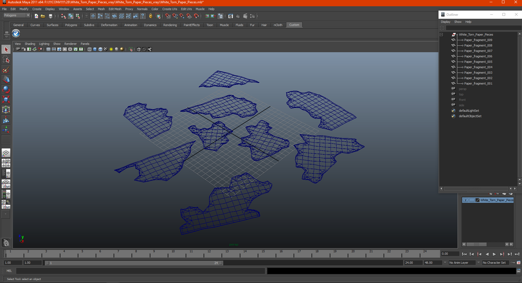Click the custom shelf checkmark button
The width and height of the screenshot is (522, 283).
pyautogui.click(x=16, y=33)
